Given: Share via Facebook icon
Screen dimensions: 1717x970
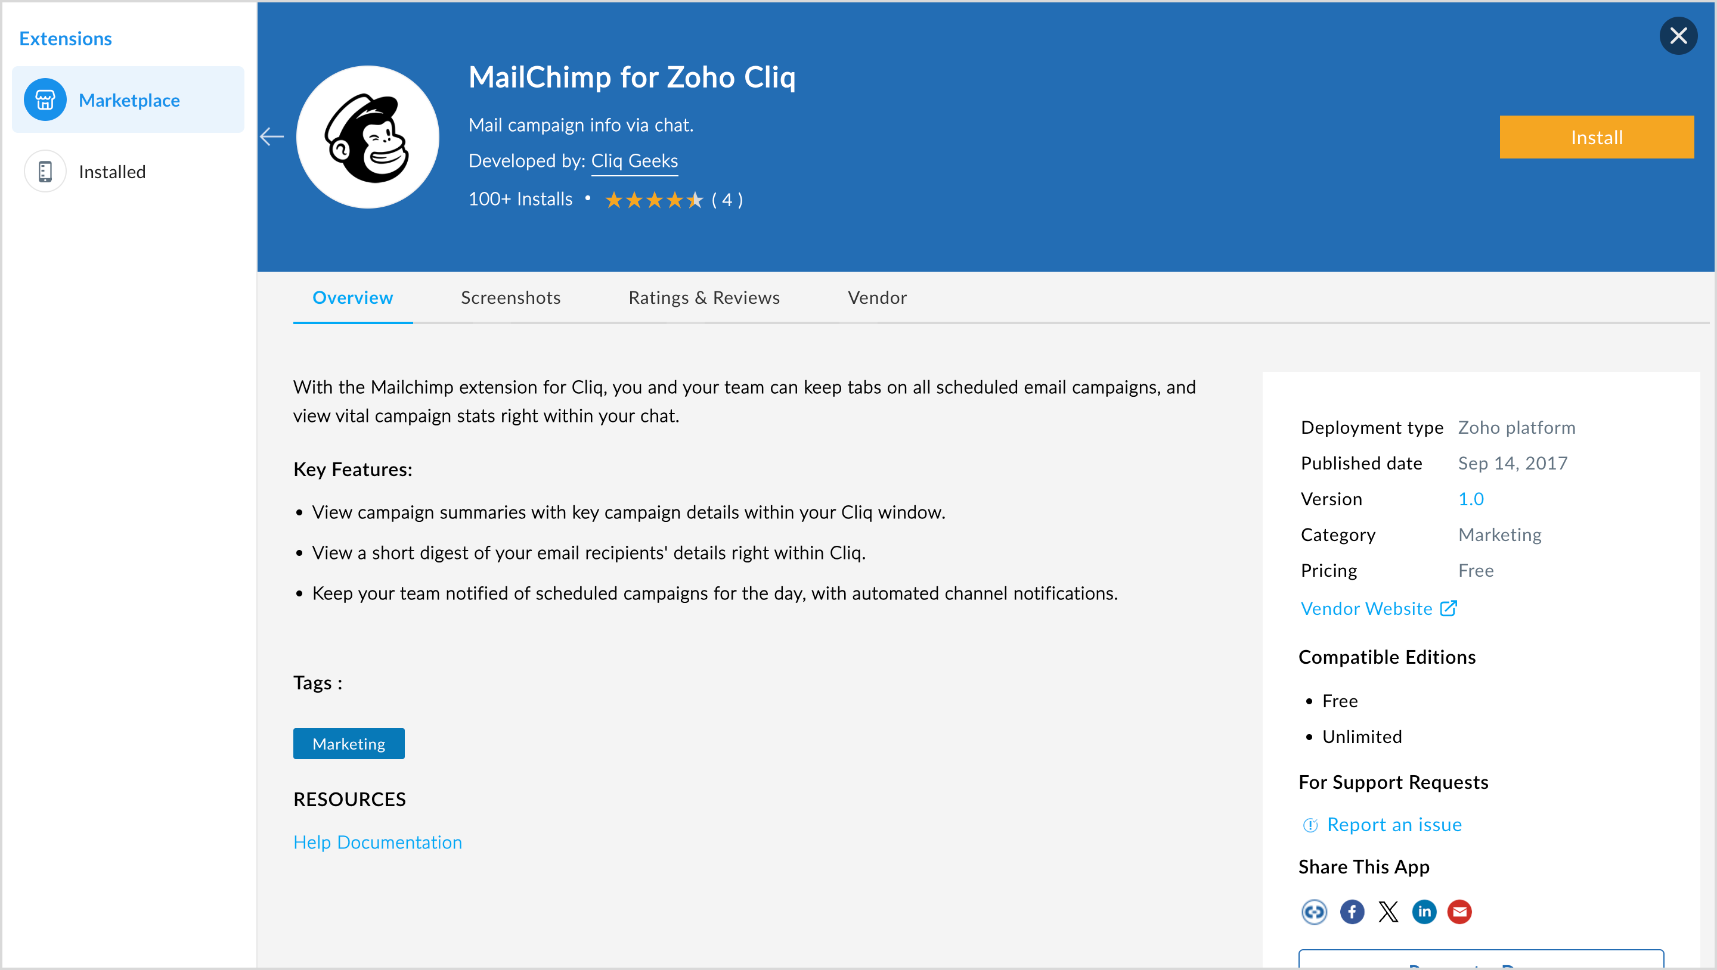Looking at the screenshot, I should pos(1352,912).
